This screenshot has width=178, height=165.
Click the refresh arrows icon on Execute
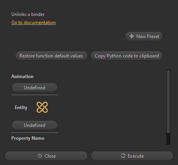pyautogui.click(x=123, y=156)
